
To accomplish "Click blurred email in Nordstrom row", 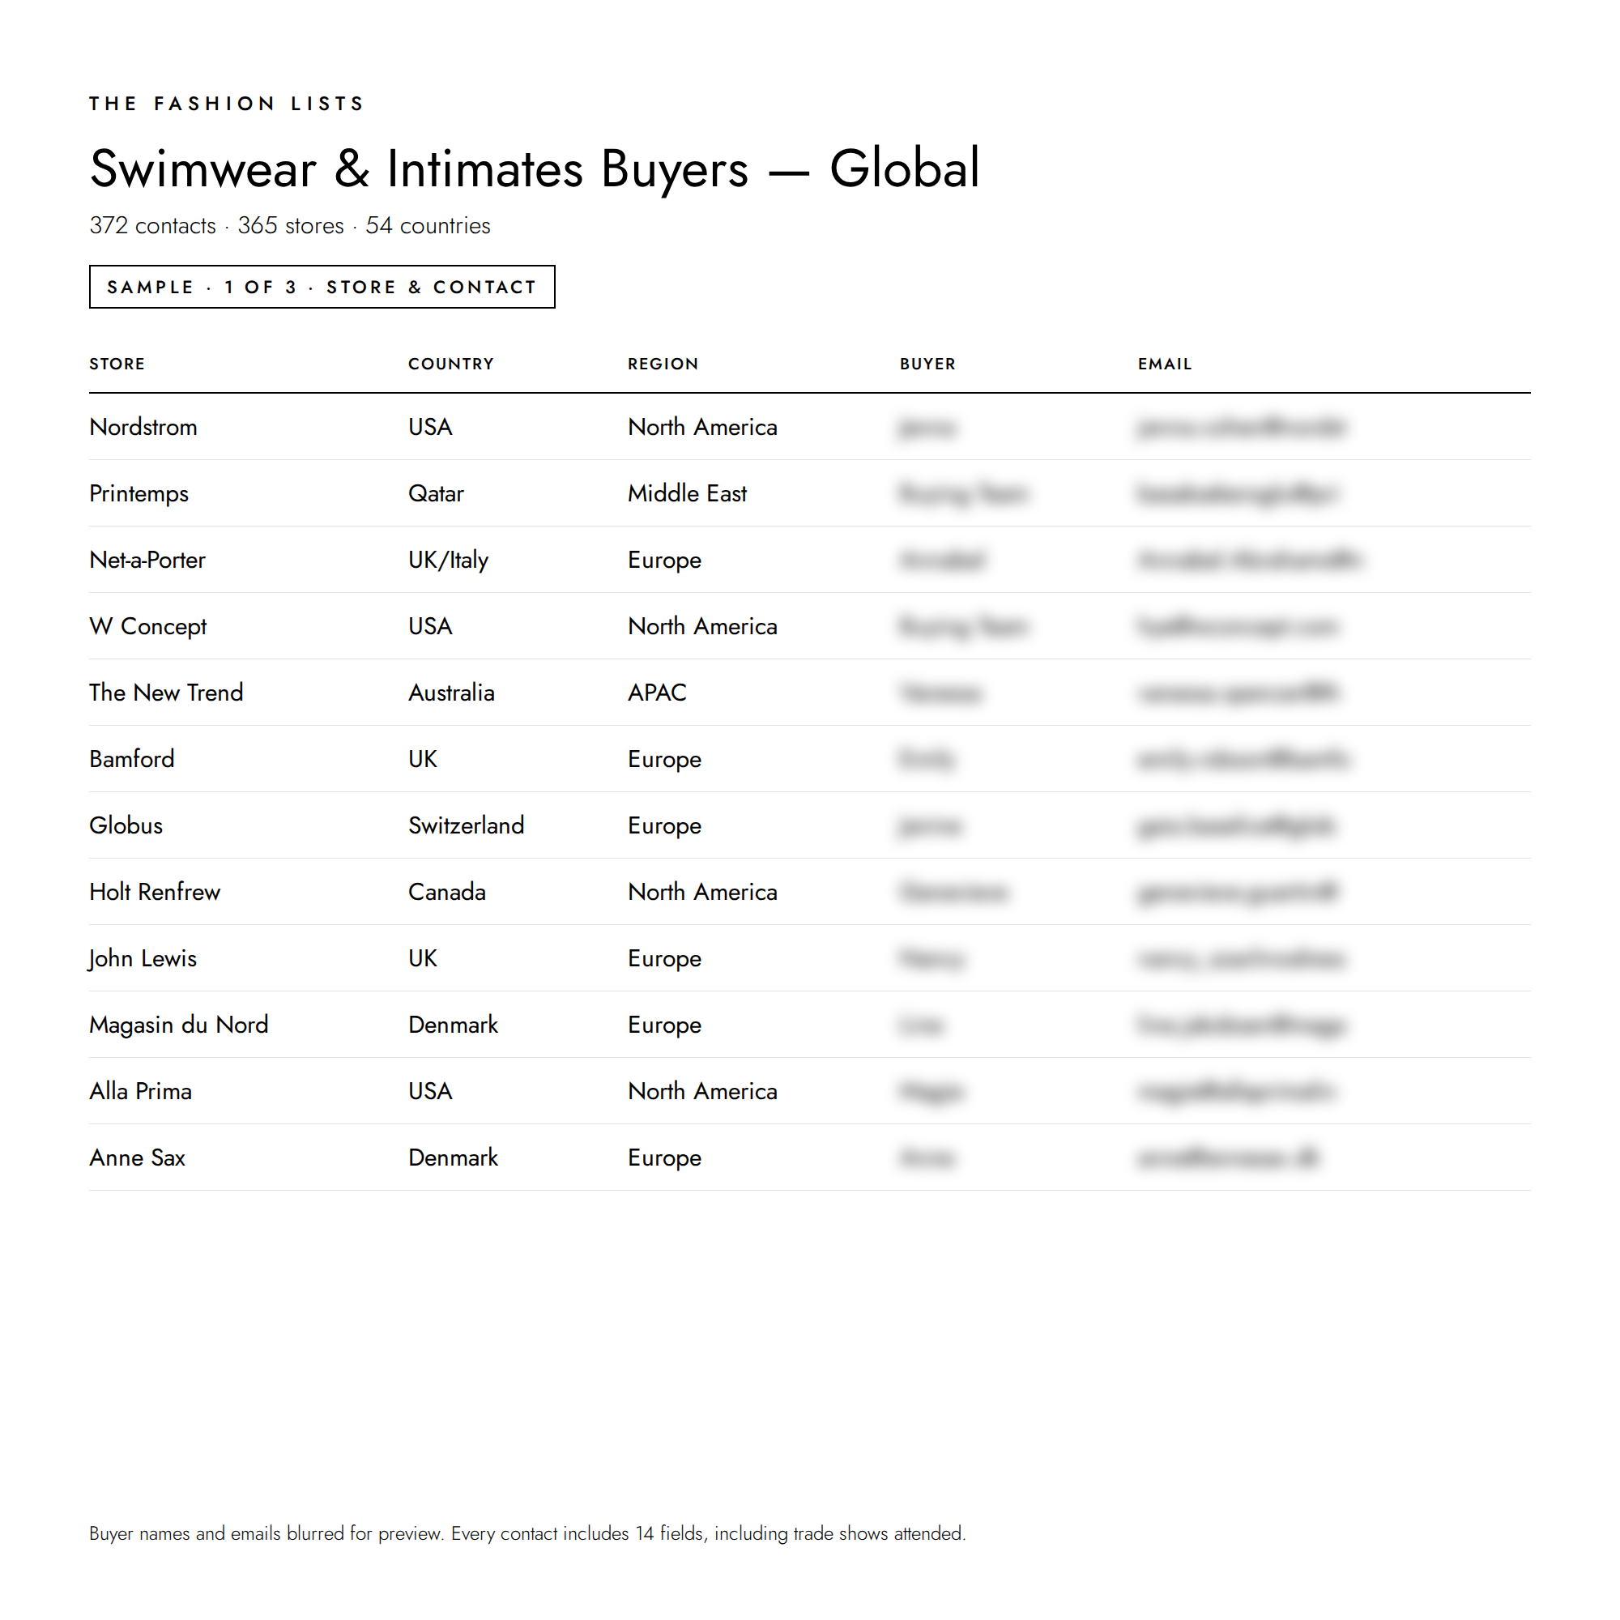I will (x=1241, y=428).
